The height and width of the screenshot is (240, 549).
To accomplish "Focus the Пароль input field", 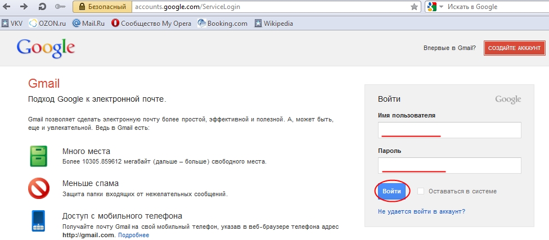I will 449,165.
